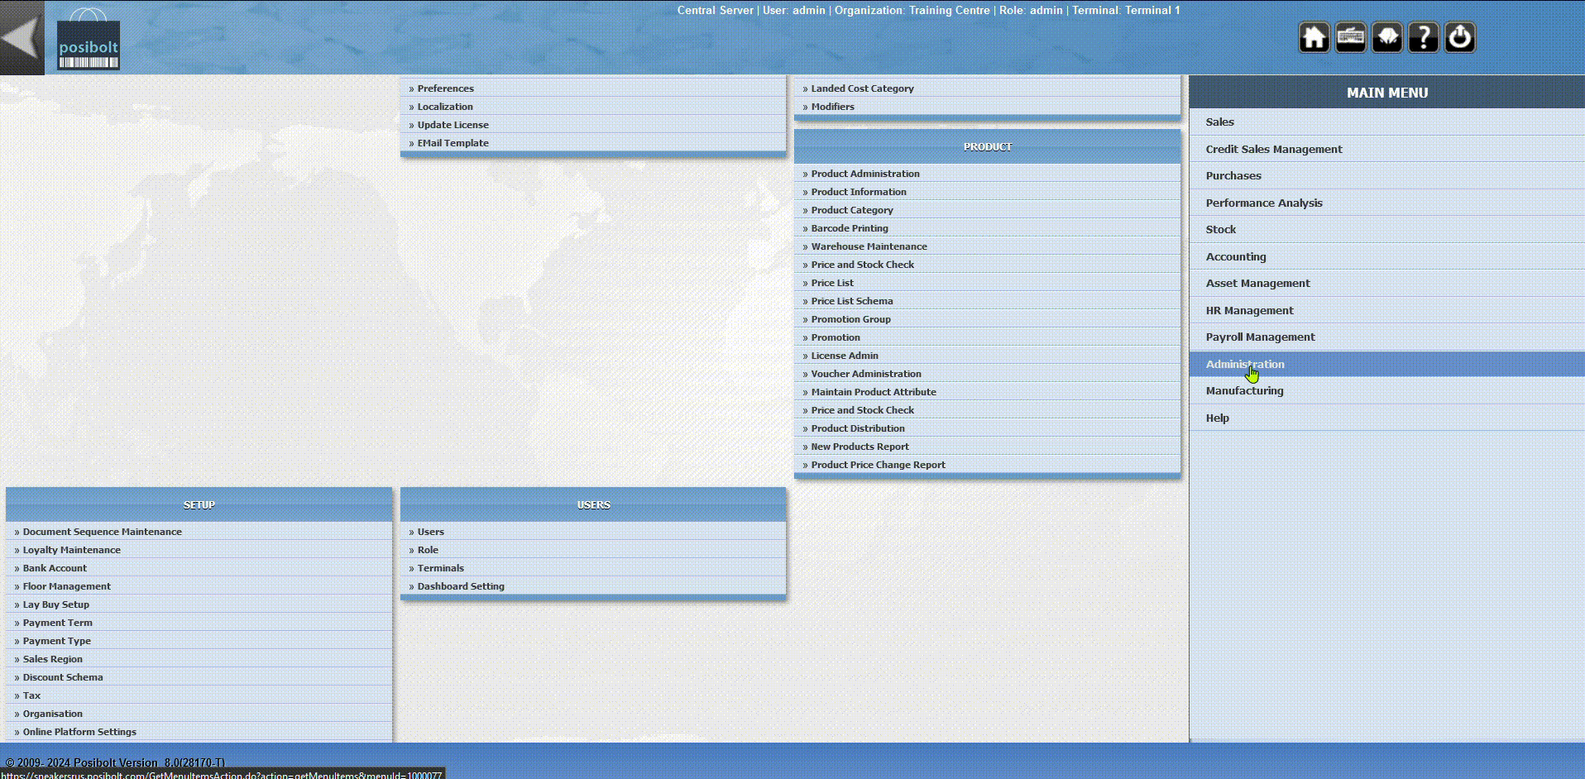This screenshot has width=1585, height=779.
Task: Click the PRODUCT section header
Action: 987,146
